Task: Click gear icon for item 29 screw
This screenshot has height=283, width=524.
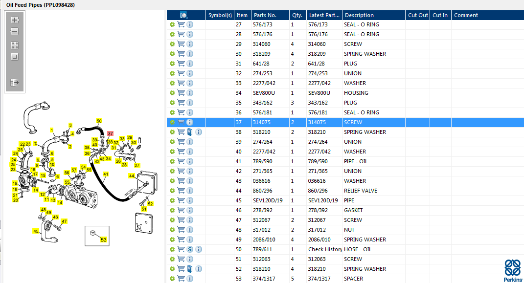Action: coord(172,44)
